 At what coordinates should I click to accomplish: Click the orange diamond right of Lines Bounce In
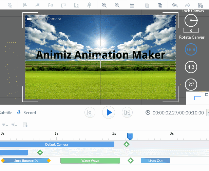click(49, 161)
